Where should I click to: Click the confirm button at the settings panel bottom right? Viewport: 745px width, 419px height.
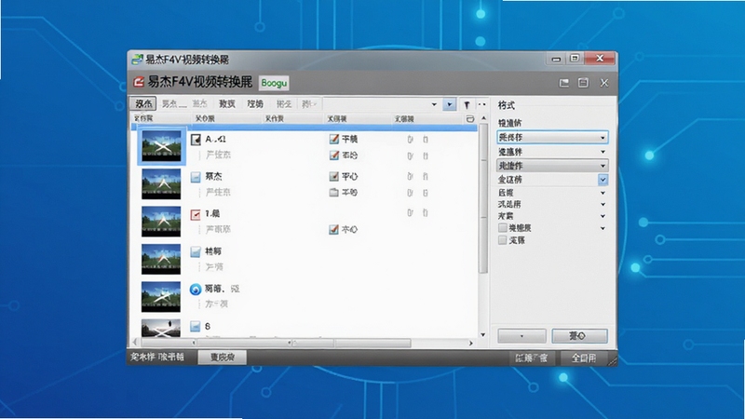[x=579, y=336]
